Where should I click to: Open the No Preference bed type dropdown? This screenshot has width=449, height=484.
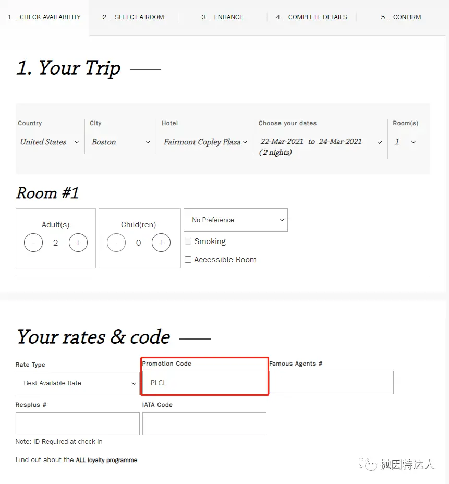(235, 220)
